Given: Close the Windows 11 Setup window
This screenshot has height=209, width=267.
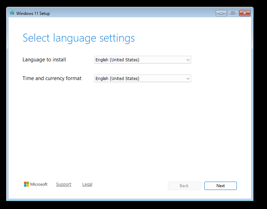Looking at the screenshot, I should coord(245,13).
